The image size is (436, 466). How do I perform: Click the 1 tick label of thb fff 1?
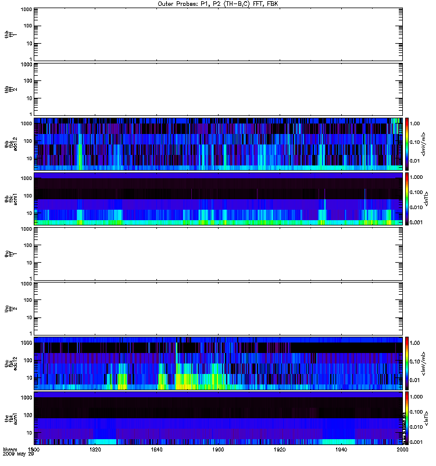coord(31,59)
